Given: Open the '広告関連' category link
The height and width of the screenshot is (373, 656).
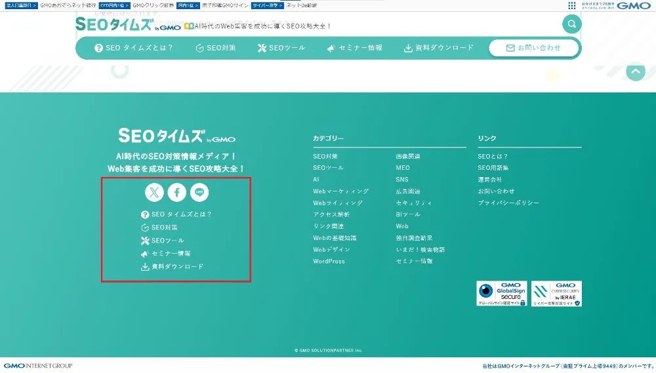Looking at the screenshot, I should [x=408, y=191].
